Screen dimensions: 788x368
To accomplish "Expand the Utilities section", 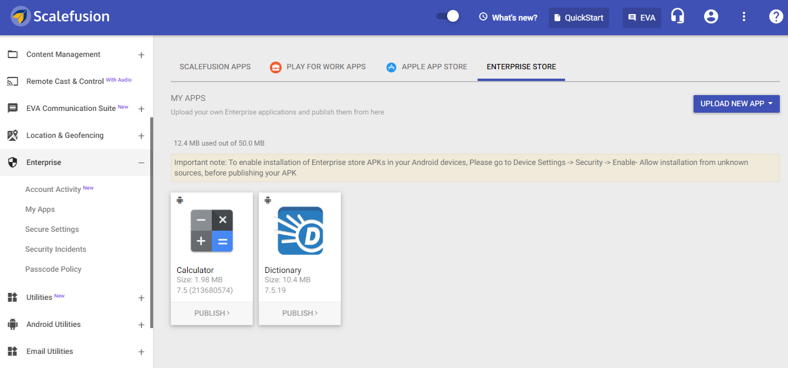I will (141, 298).
